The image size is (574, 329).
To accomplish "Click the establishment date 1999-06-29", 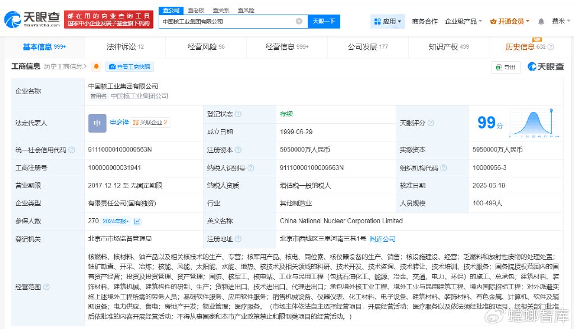I will (296, 132).
